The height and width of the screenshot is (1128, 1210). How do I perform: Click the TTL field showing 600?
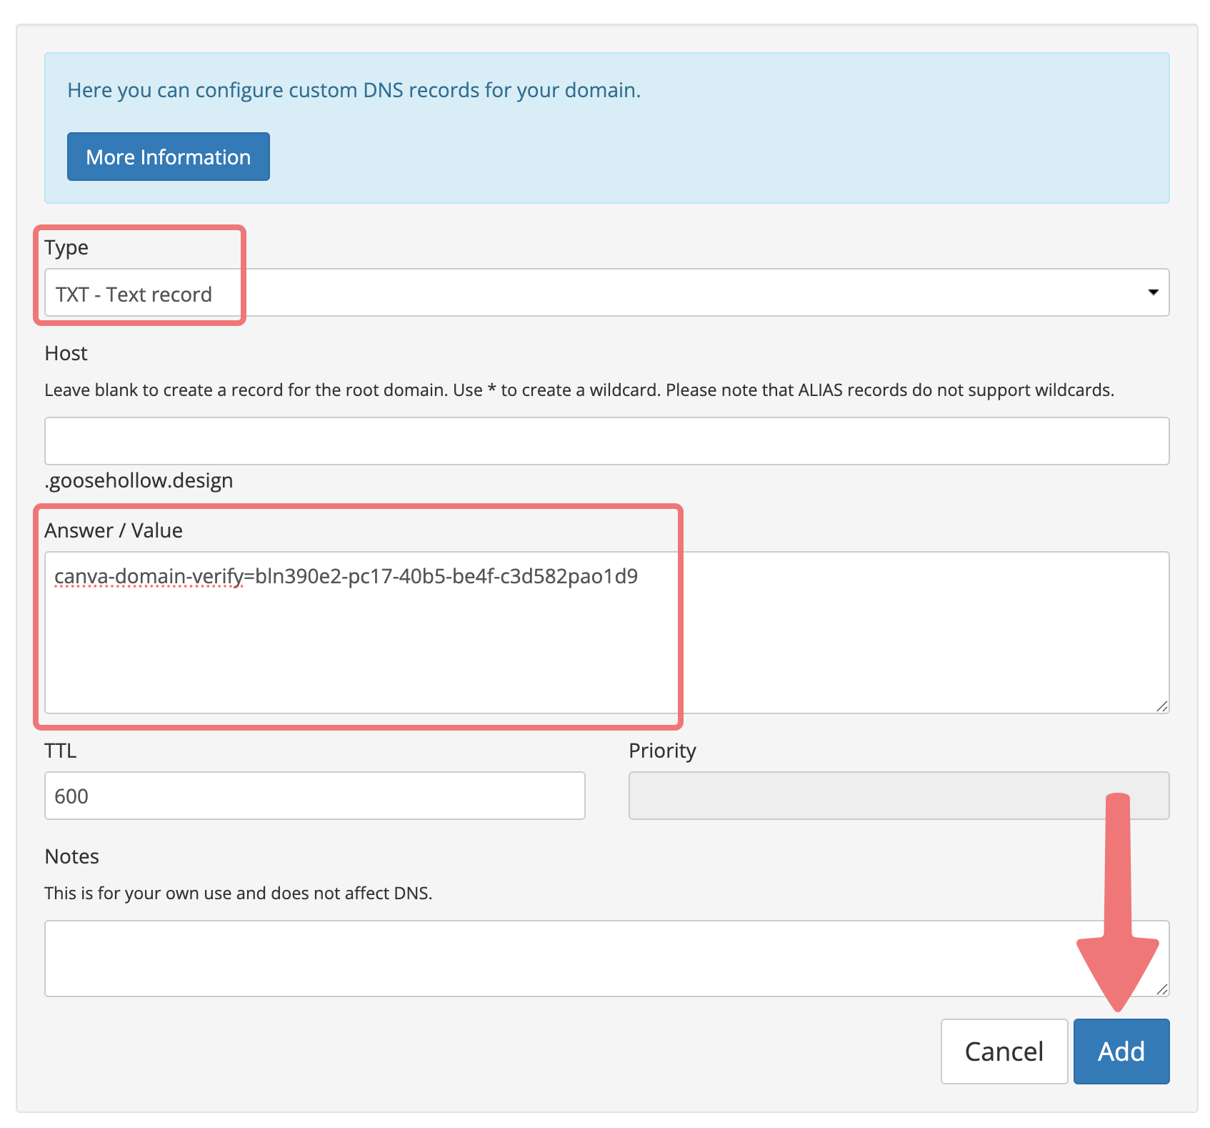[315, 796]
